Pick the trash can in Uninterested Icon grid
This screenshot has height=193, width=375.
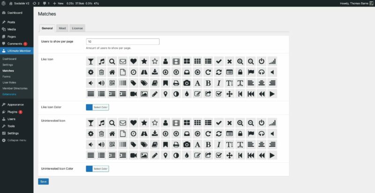pos(101,134)
